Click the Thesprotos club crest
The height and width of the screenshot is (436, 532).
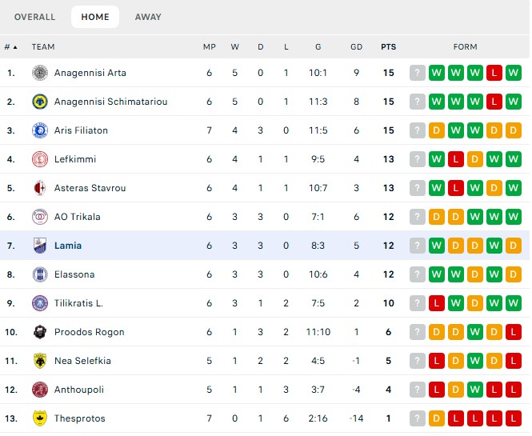point(39,418)
